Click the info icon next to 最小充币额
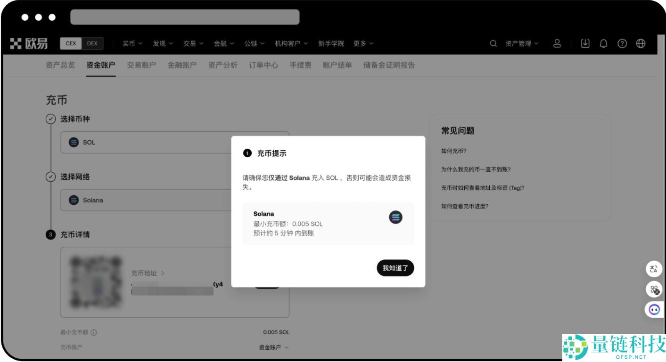This screenshot has width=666, height=362. coord(93,332)
